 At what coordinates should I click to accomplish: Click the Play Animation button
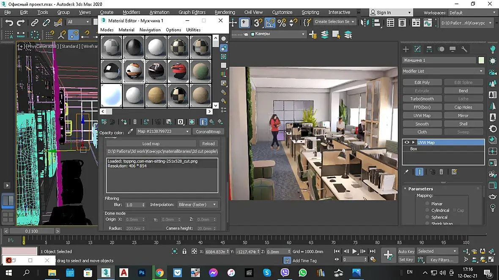(x=355, y=251)
